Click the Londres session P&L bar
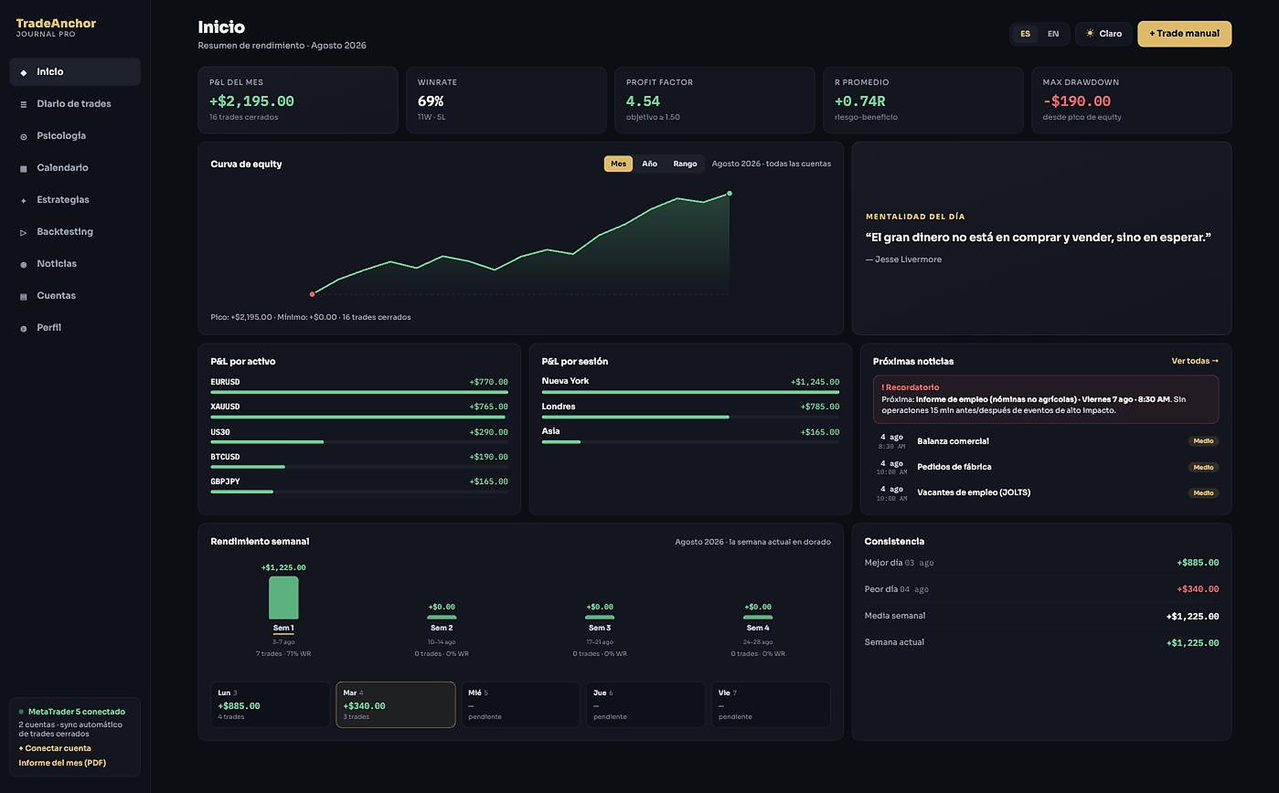 [690, 417]
